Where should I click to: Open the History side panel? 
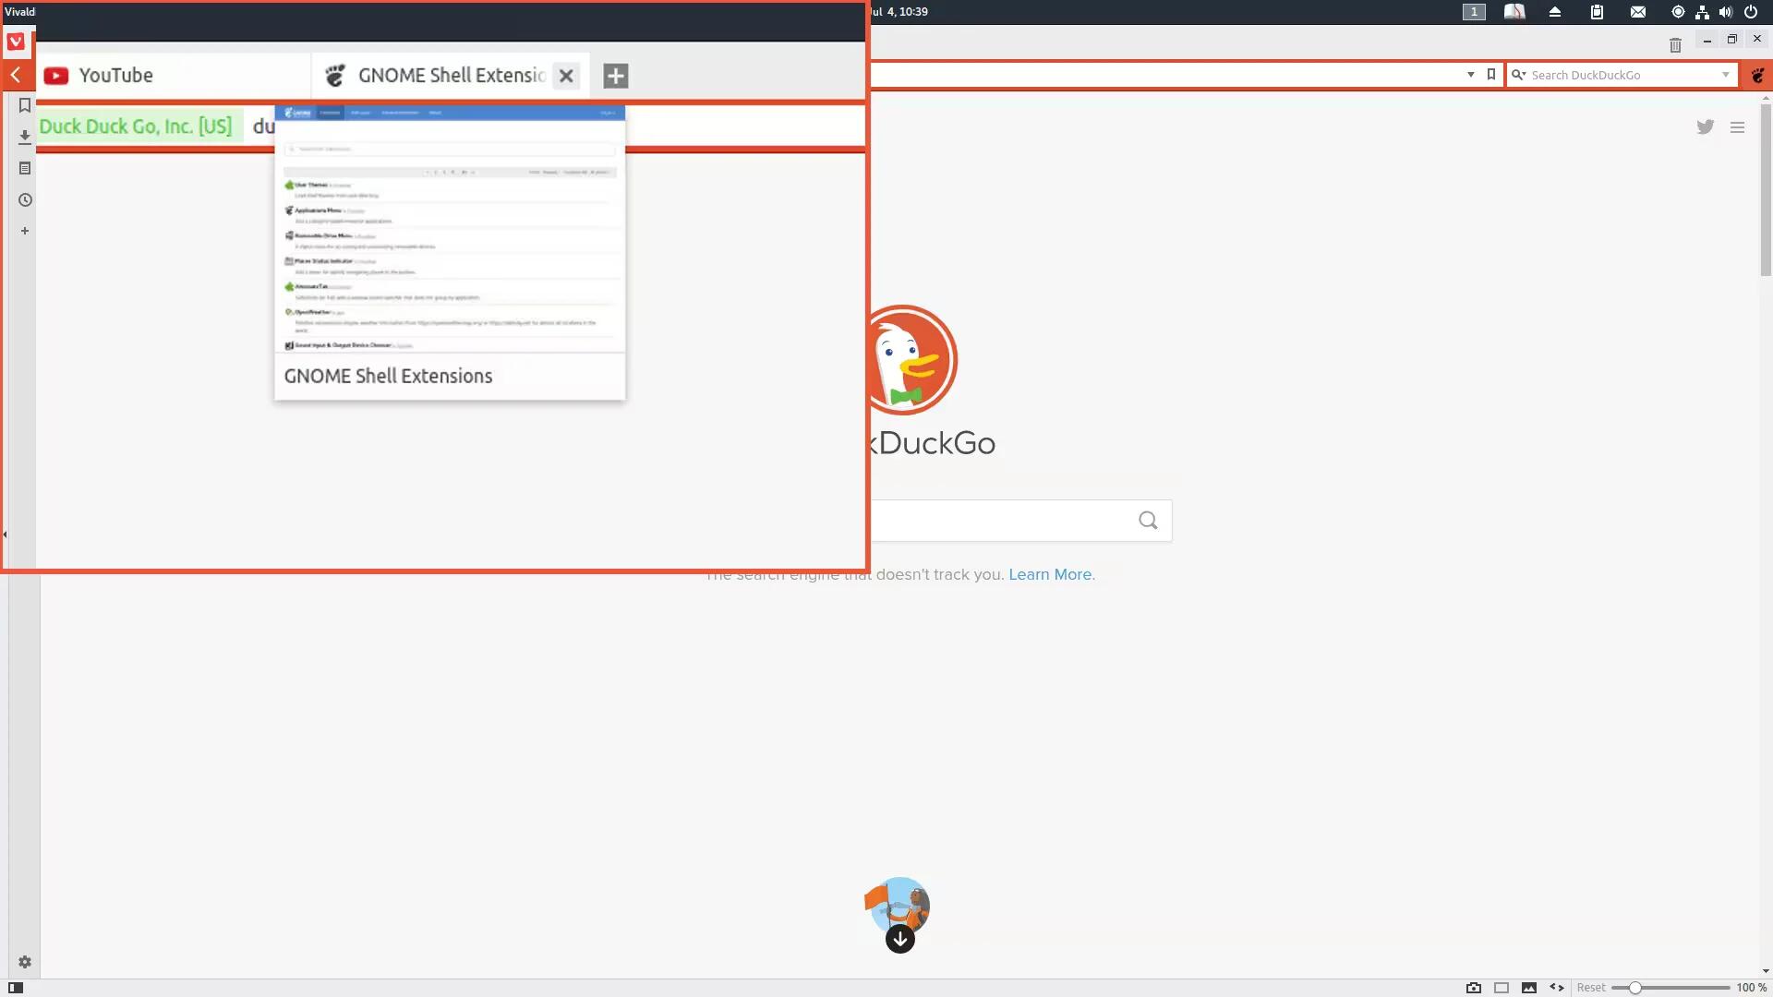coord(25,199)
